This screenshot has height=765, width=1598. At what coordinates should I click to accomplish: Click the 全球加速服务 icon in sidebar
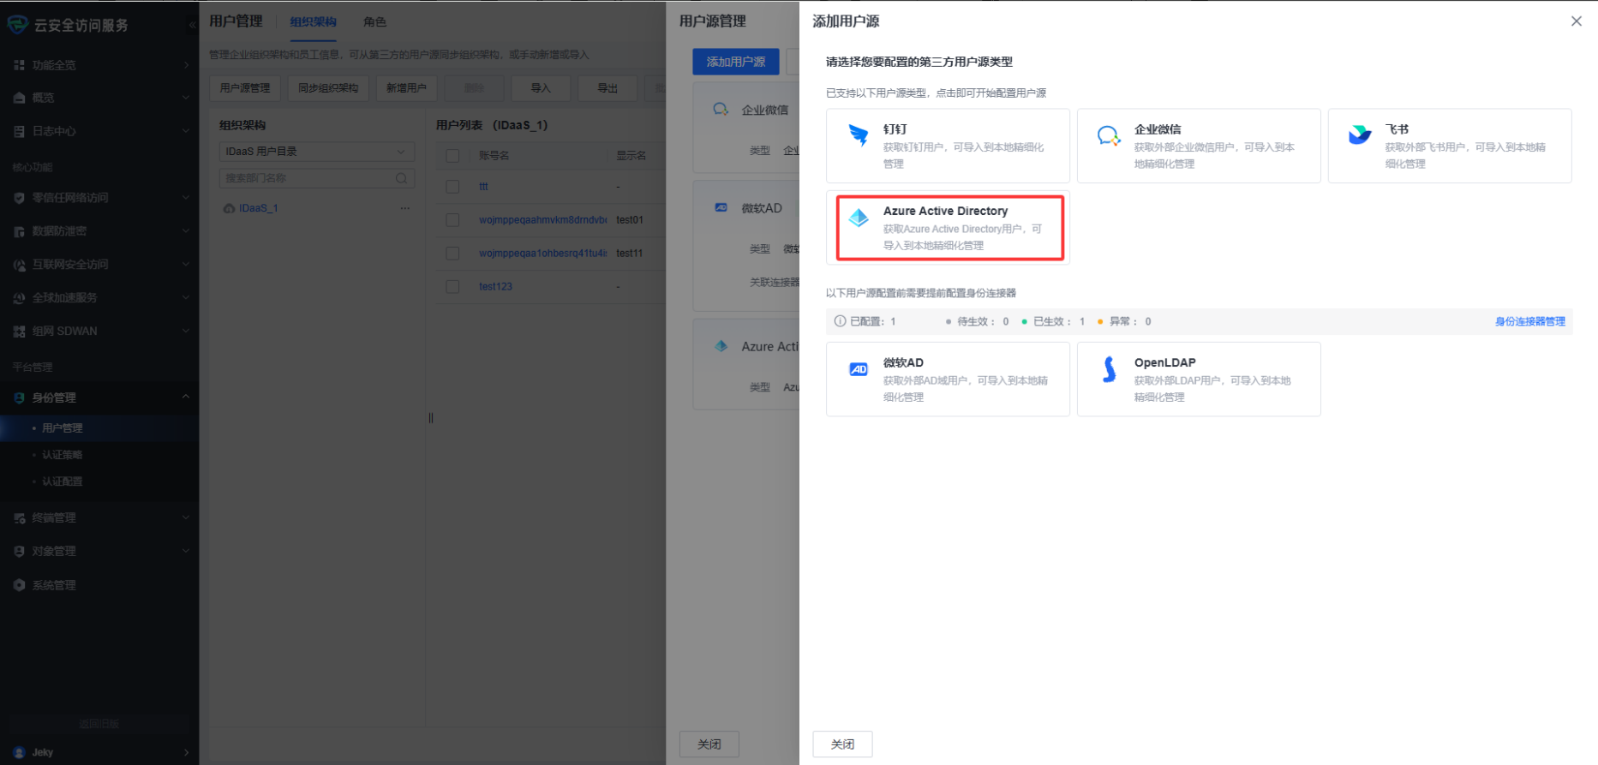(19, 298)
